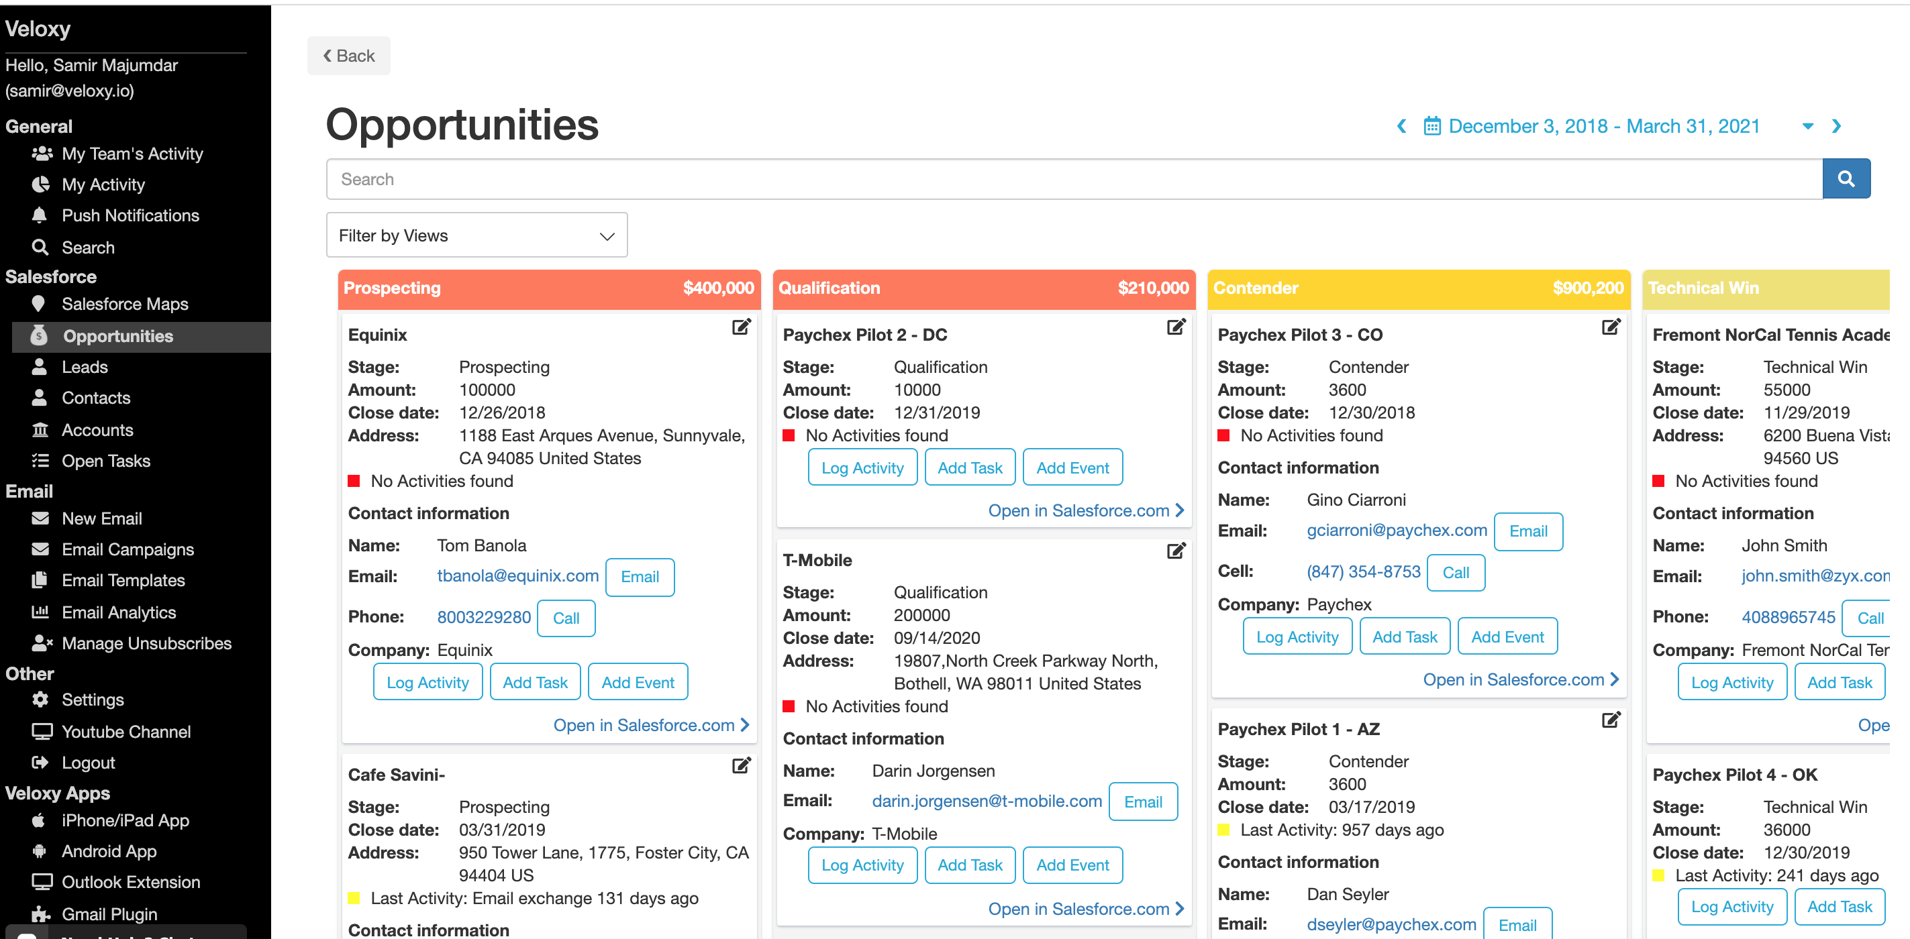Open Leads in the sidebar

(x=85, y=367)
